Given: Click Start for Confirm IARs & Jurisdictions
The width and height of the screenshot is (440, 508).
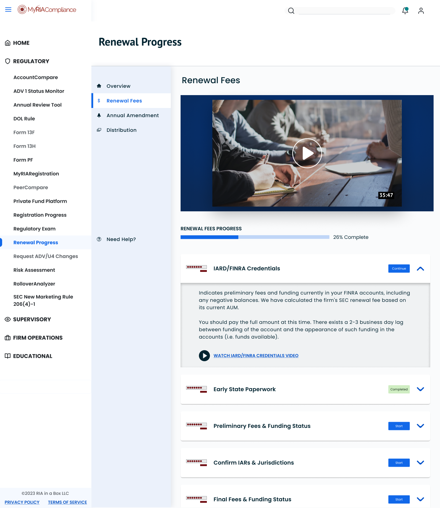Looking at the screenshot, I should tap(399, 463).
